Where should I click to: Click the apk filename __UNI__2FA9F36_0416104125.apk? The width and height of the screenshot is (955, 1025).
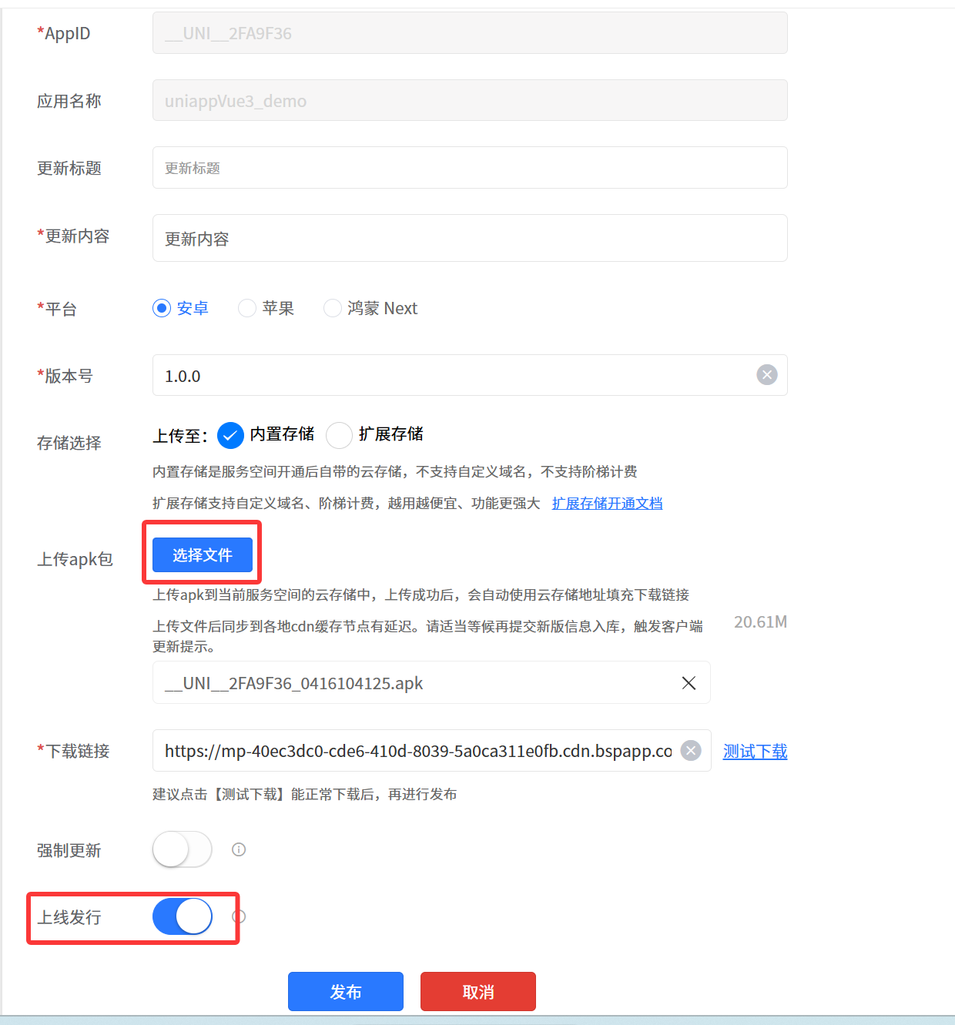tap(294, 683)
